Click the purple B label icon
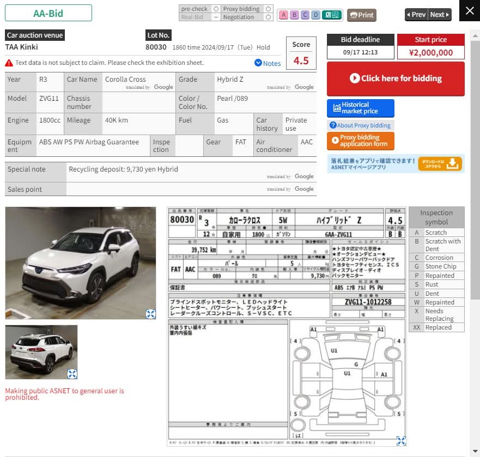 [294, 15]
